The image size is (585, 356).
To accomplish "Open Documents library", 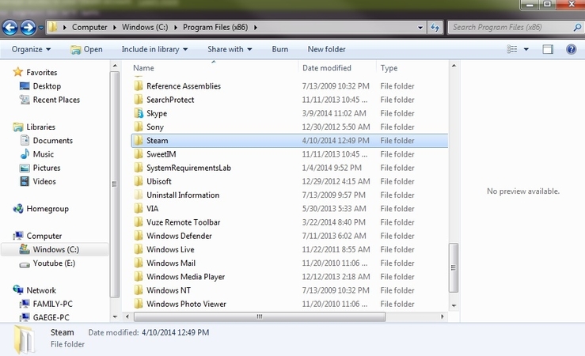I will point(52,141).
